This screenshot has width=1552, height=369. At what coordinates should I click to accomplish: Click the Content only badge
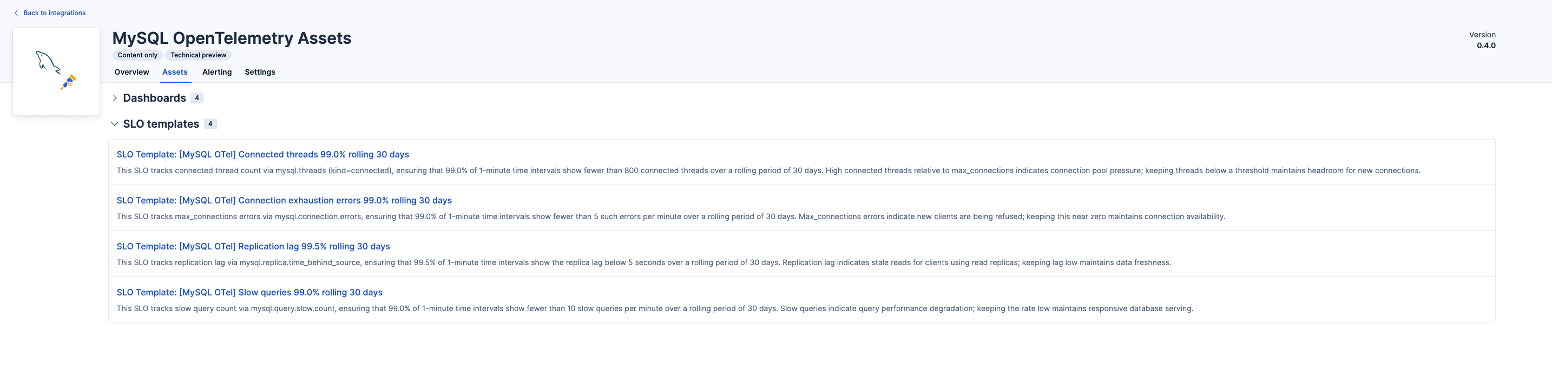point(137,55)
